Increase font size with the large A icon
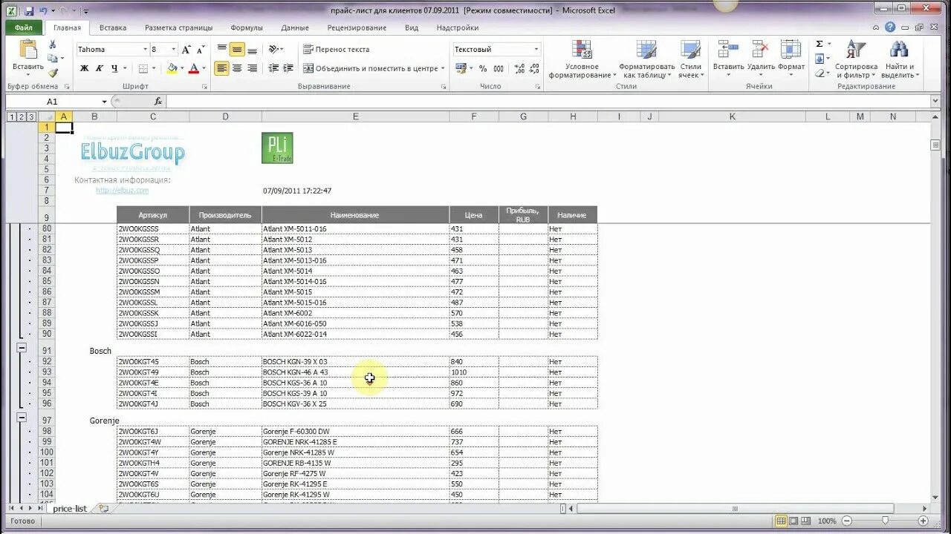The height and width of the screenshot is (534, 951). click(186, 50)
